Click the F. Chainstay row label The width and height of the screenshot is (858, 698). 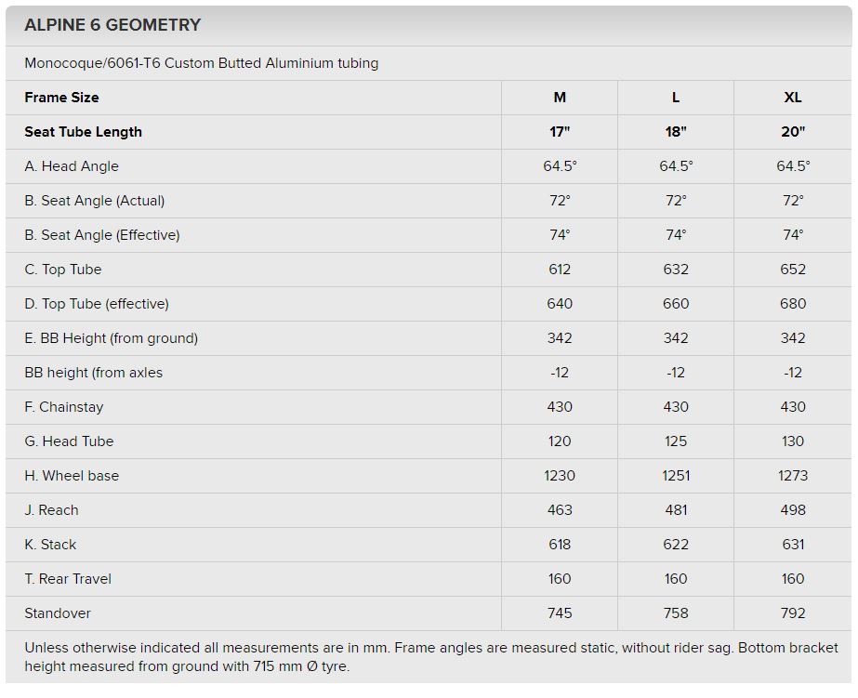coord(64,407)
